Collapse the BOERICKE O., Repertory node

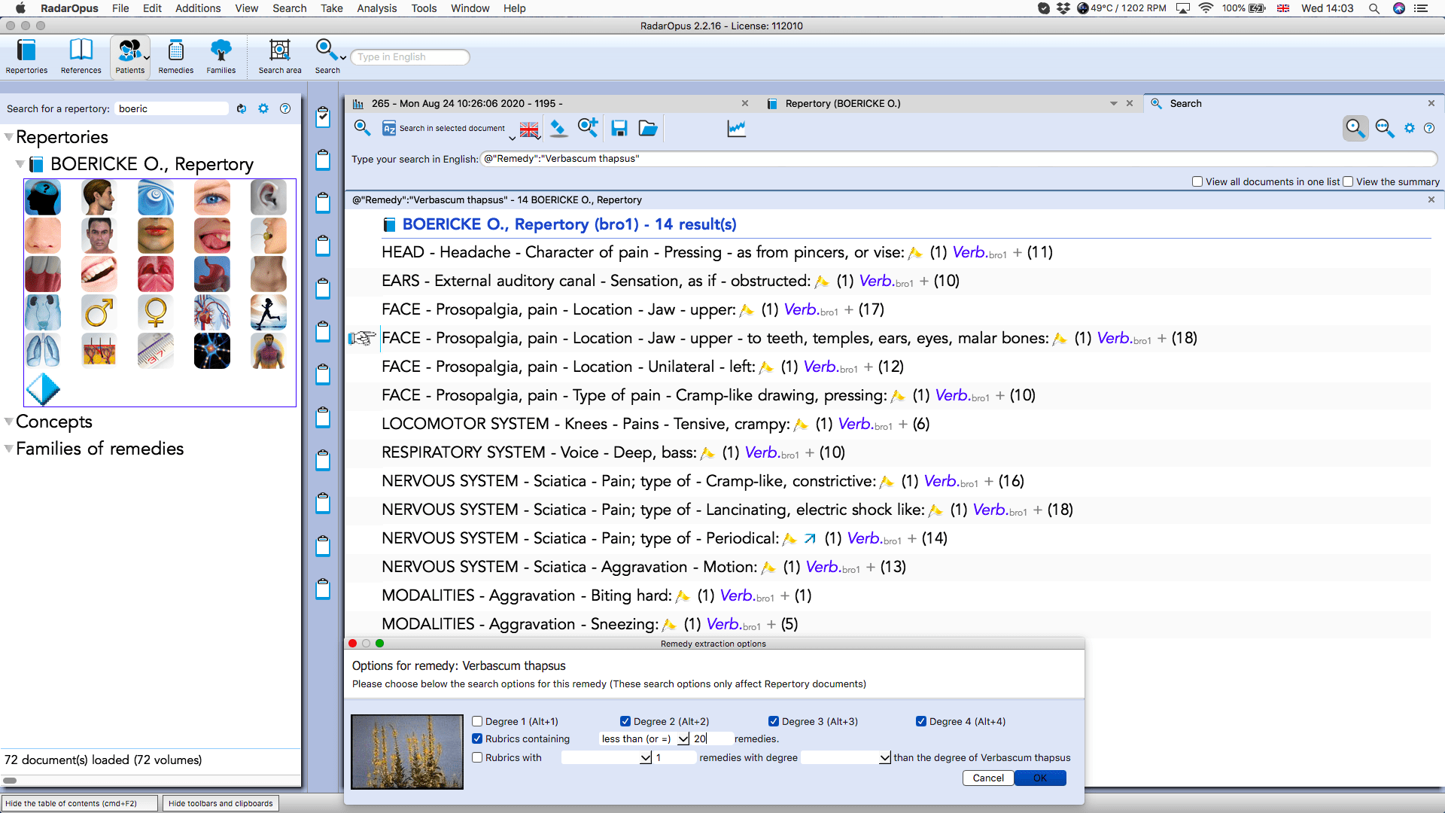click(x=20, y=164)
